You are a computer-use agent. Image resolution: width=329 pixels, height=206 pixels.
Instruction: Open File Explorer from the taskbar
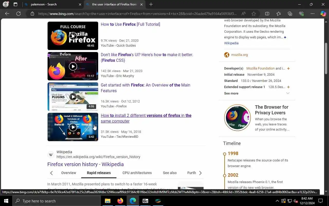click(x=107, y=201)
